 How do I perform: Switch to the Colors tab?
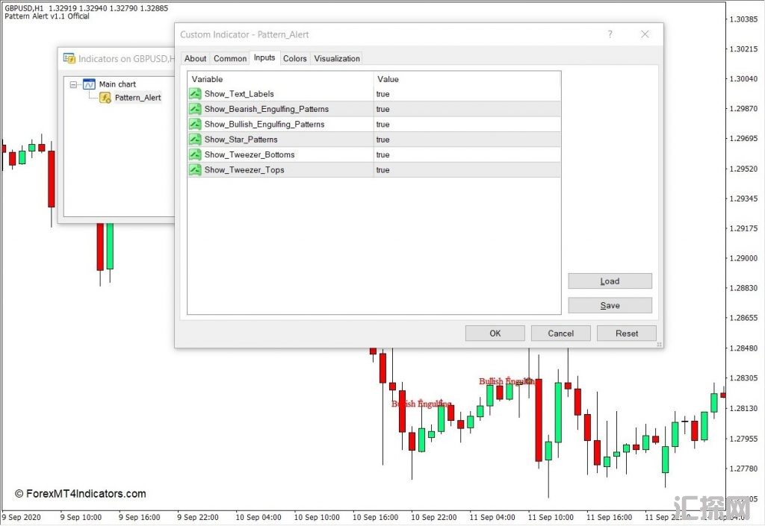[294, 58]
